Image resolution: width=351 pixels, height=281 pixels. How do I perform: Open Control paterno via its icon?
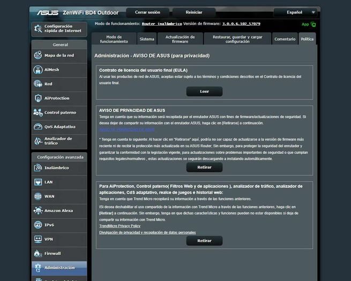38,113
